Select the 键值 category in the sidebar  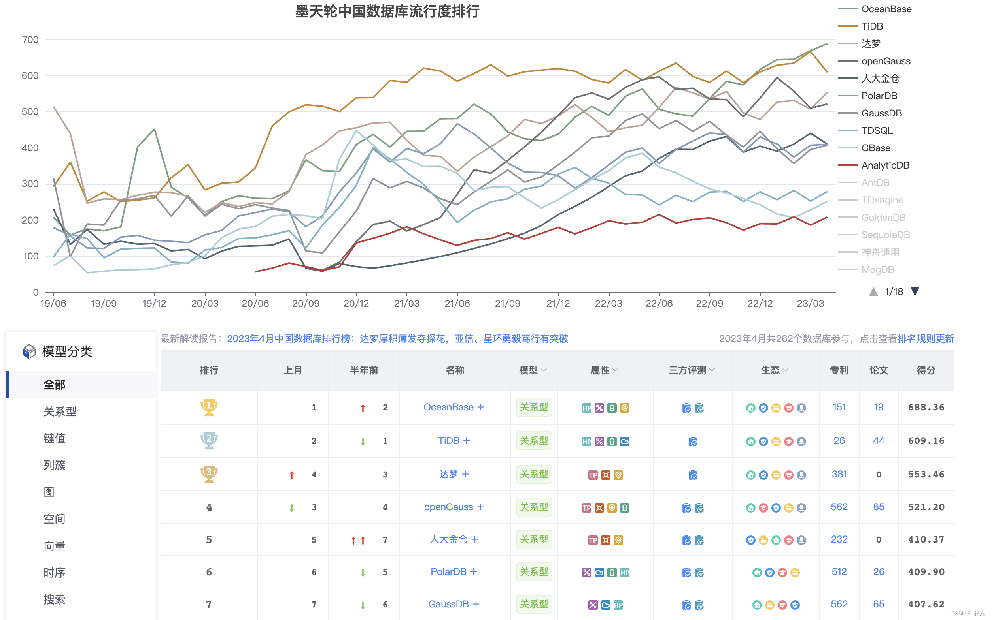[x=55, y=438]
